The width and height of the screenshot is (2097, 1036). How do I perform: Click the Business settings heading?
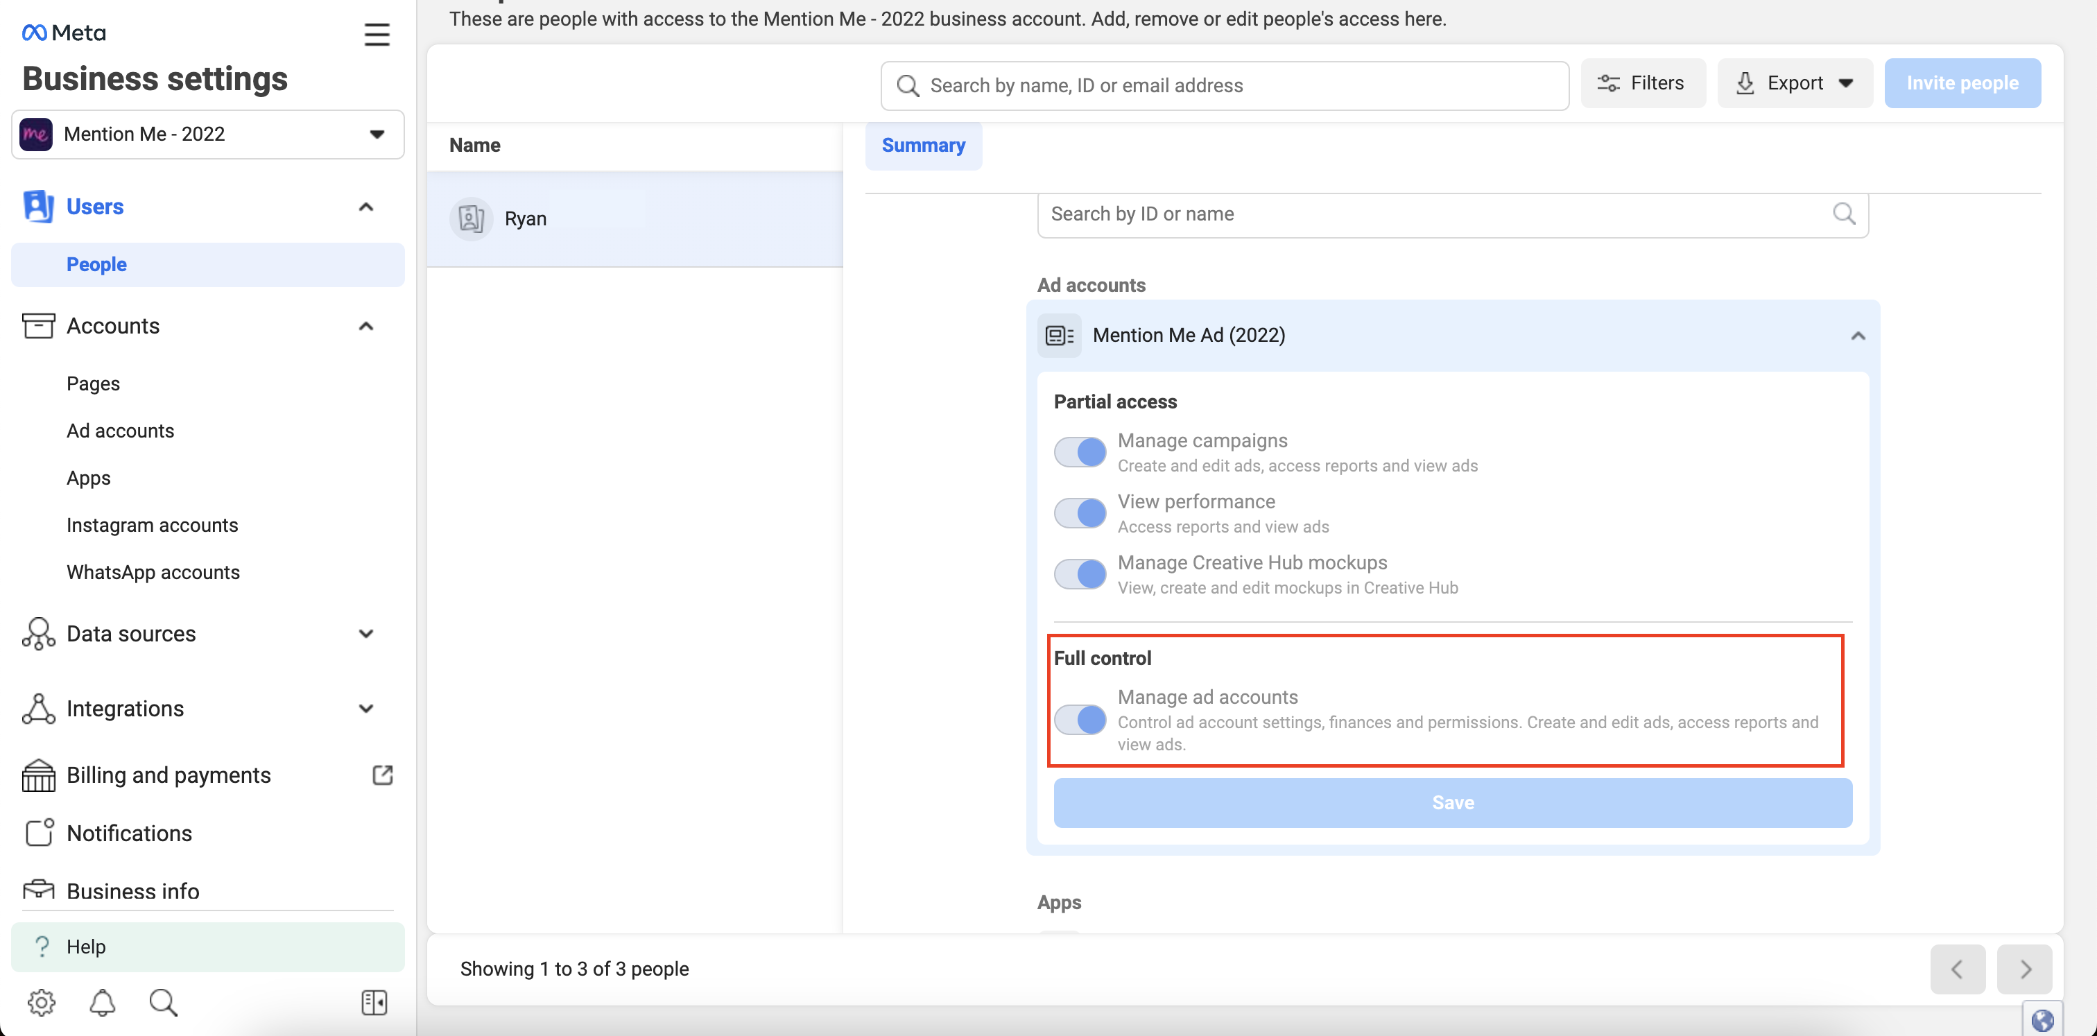(155, 79)
